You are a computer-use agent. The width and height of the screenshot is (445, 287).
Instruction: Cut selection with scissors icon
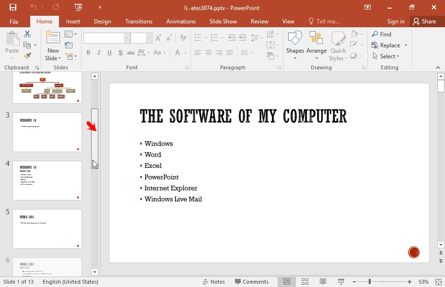pos(27,34)
